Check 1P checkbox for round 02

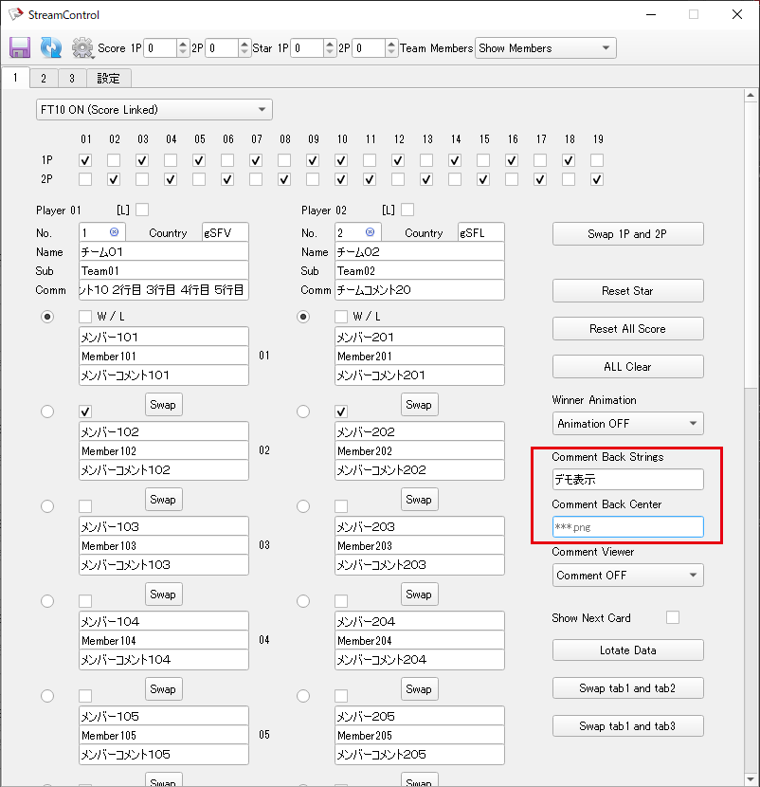coord(114,160)
